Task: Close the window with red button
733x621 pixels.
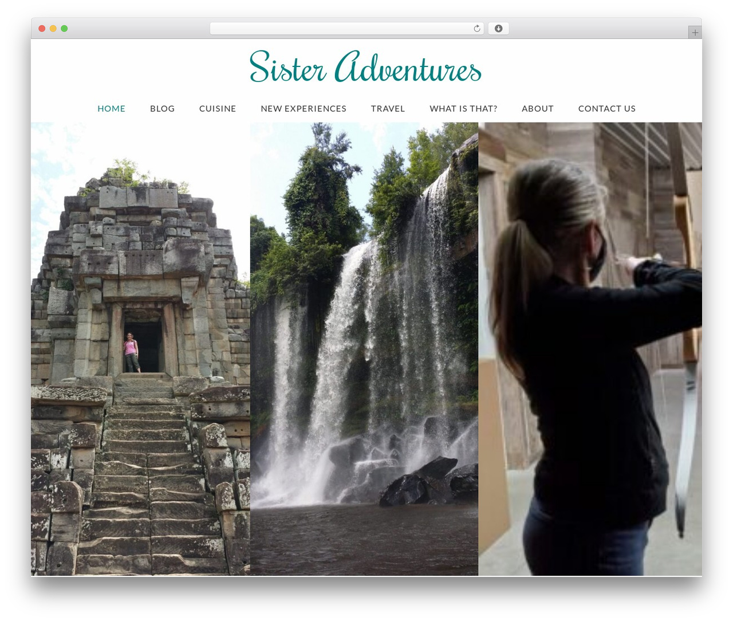Action: (x=42, y=29)
